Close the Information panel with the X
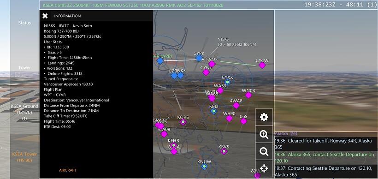 pyautogui.click(x=45, y=16)
